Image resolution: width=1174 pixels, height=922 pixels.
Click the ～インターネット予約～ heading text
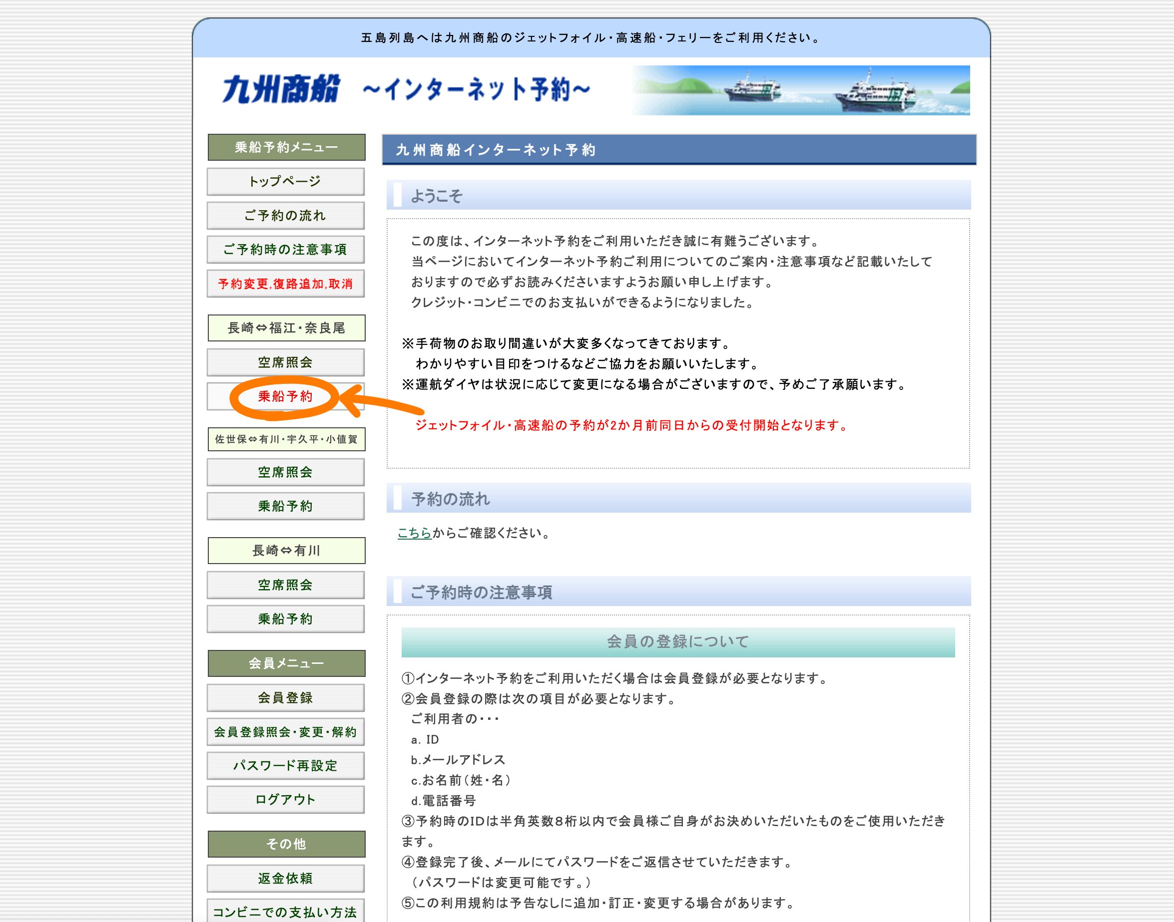(477, 89)
